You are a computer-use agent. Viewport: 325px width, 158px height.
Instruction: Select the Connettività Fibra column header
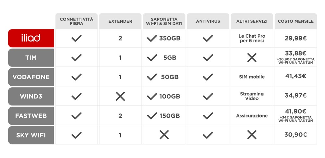(x=76, y=21)
